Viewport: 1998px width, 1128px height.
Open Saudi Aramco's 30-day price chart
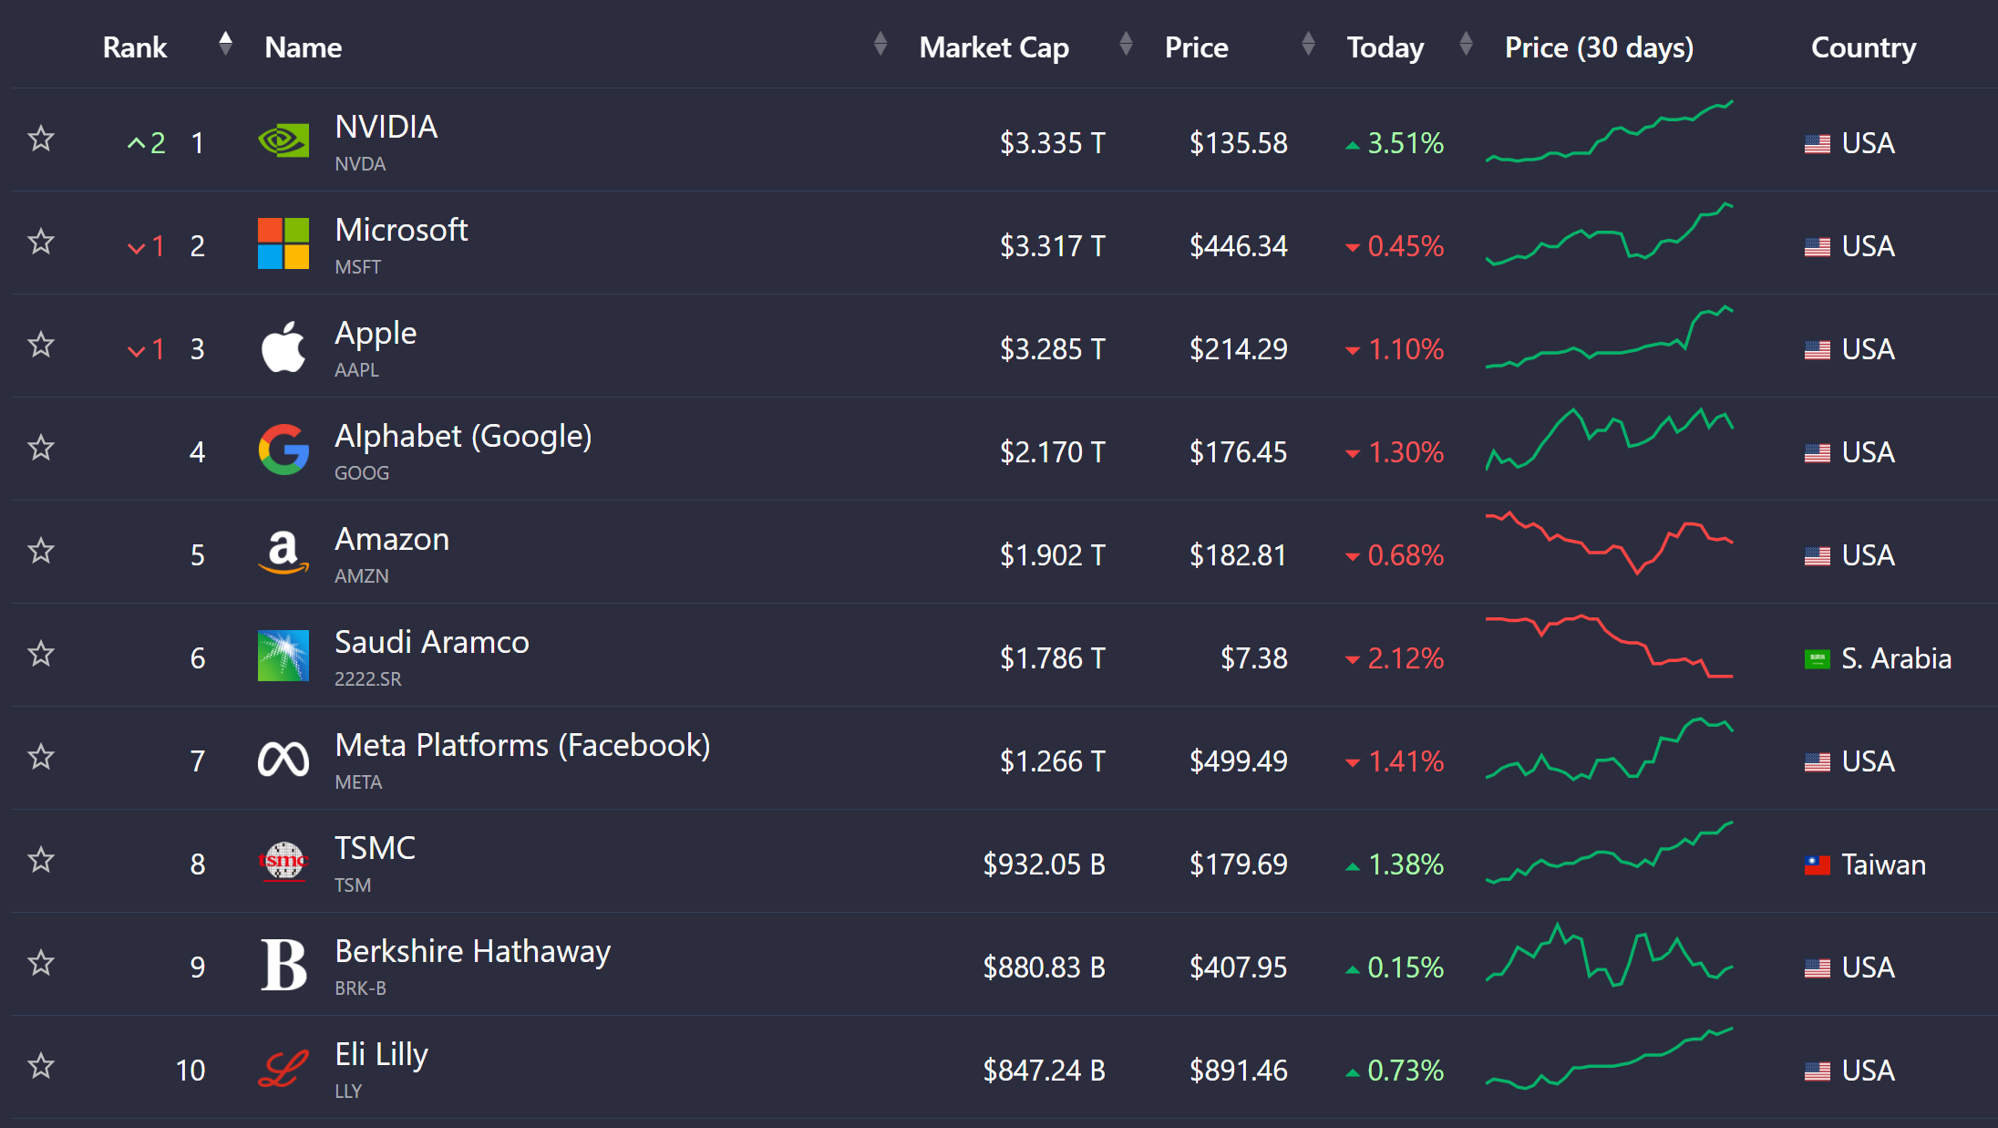[1609, 647]
